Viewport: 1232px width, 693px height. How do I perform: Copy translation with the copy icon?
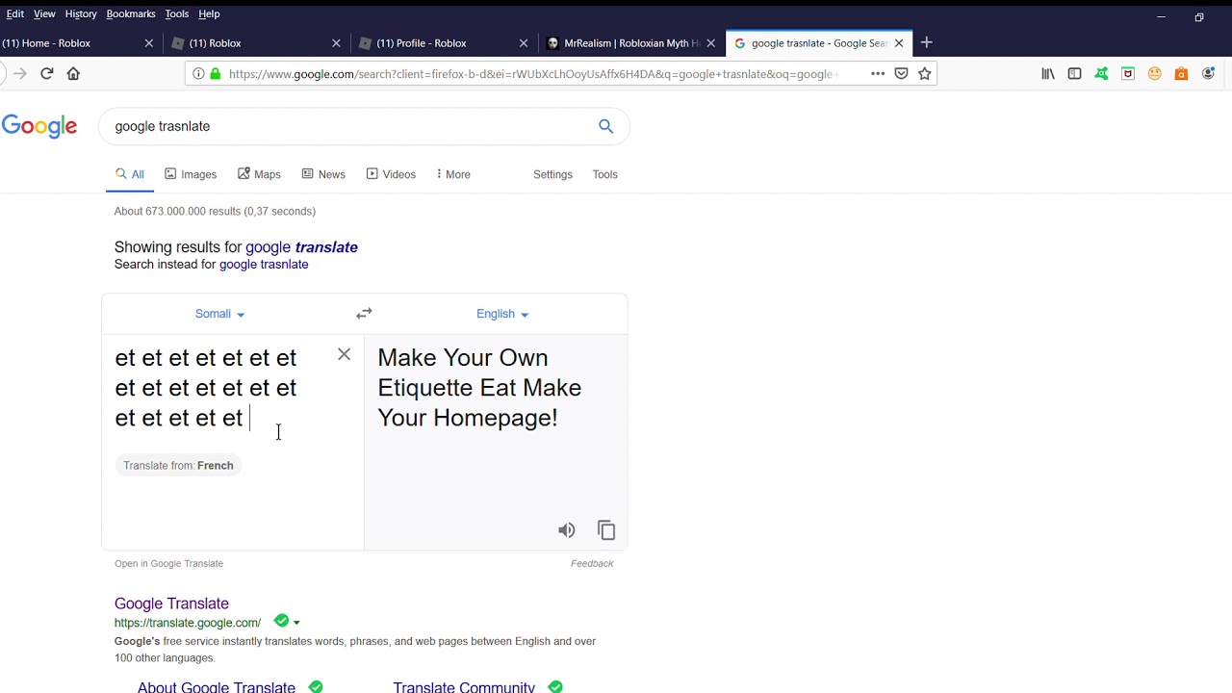pyautogui.click(x=606, y=530)
